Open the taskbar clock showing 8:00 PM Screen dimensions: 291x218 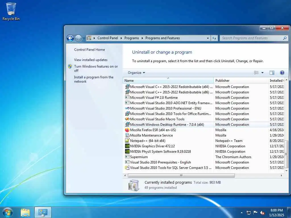tap(277, 213)
